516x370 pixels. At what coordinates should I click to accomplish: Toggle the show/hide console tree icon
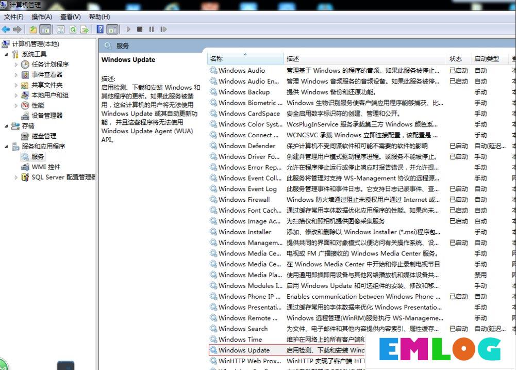point(45,29)
